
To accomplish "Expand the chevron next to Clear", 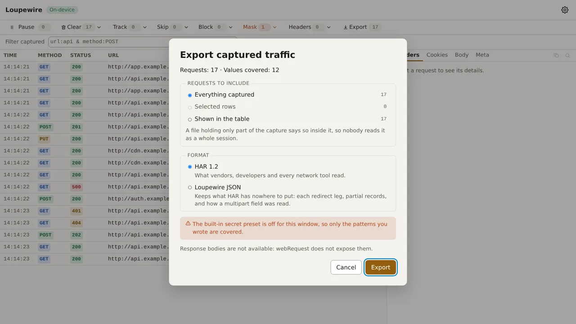I will pyautogui.click(x=99, y=27).
